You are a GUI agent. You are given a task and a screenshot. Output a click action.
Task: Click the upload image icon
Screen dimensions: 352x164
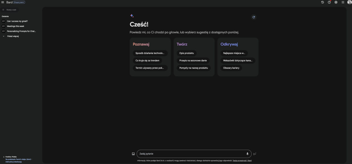[133, 154]
